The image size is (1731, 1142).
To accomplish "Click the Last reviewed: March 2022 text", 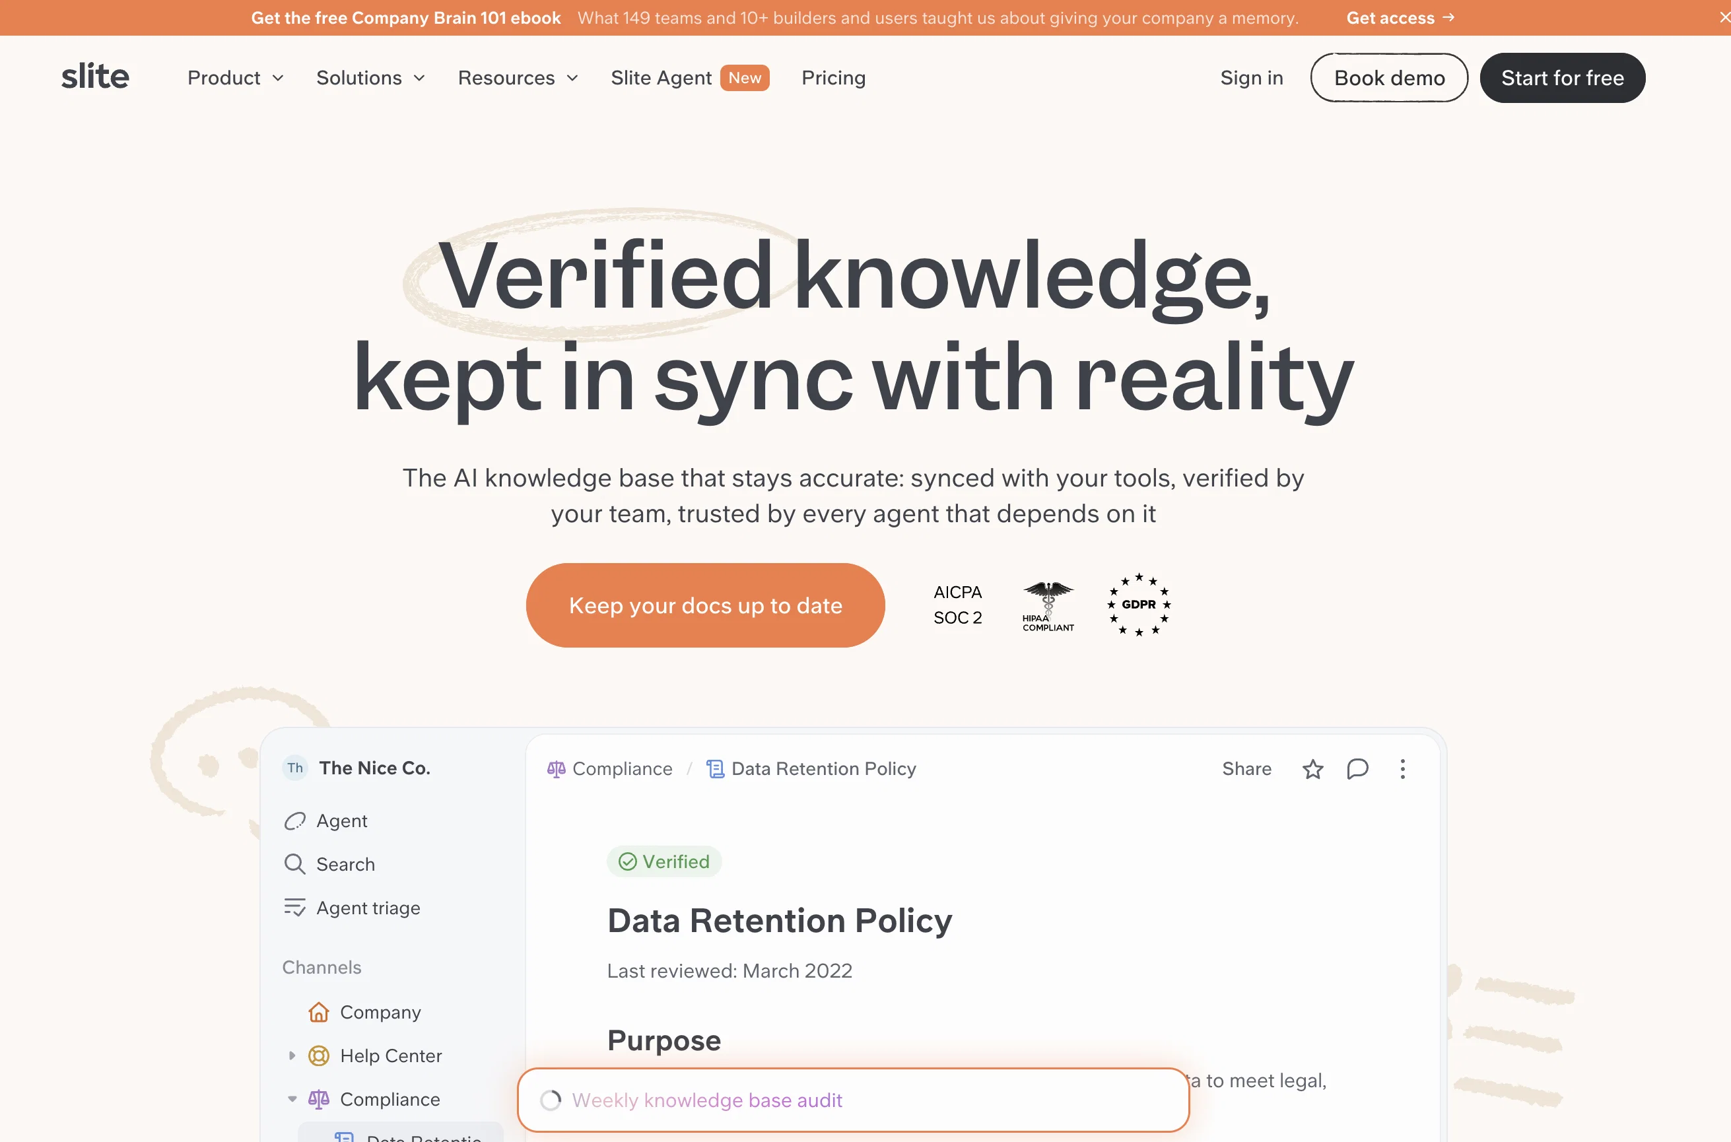I will click(729, 971).
